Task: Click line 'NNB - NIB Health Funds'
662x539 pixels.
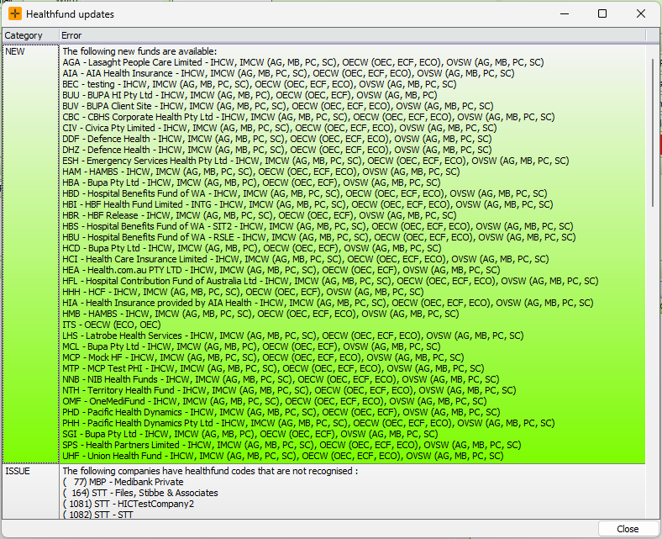Action: coord(281,379)
